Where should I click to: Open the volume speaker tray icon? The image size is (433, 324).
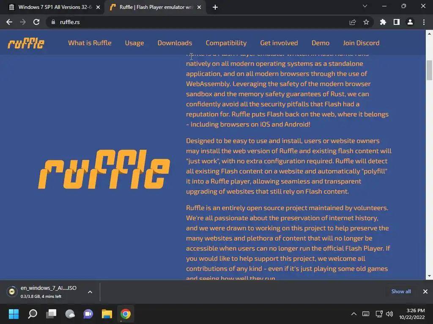pos(389,314)
